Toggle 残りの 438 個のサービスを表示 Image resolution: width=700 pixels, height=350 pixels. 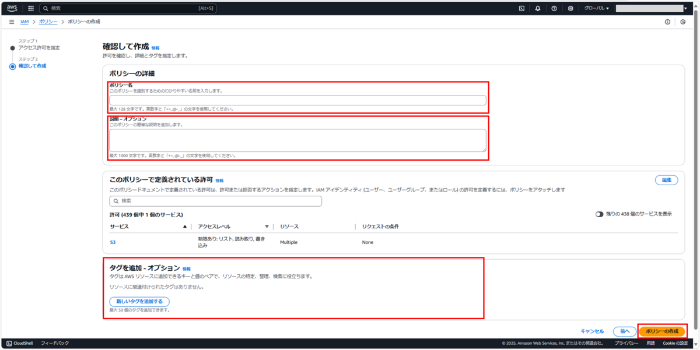pyautogui.click(x=599, y=214)
